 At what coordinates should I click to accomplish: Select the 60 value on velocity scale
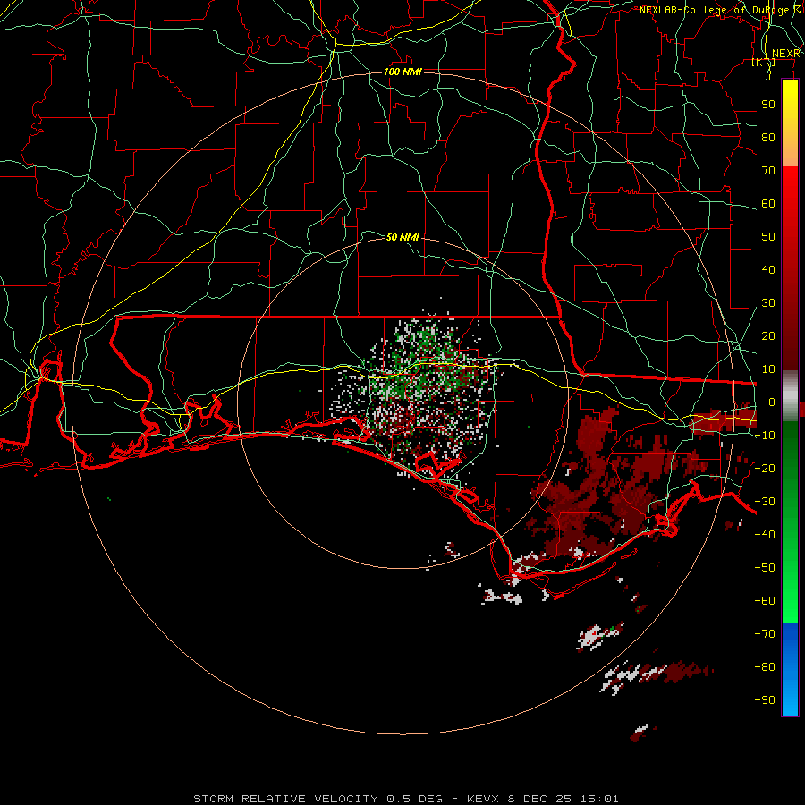click(768, 203)
